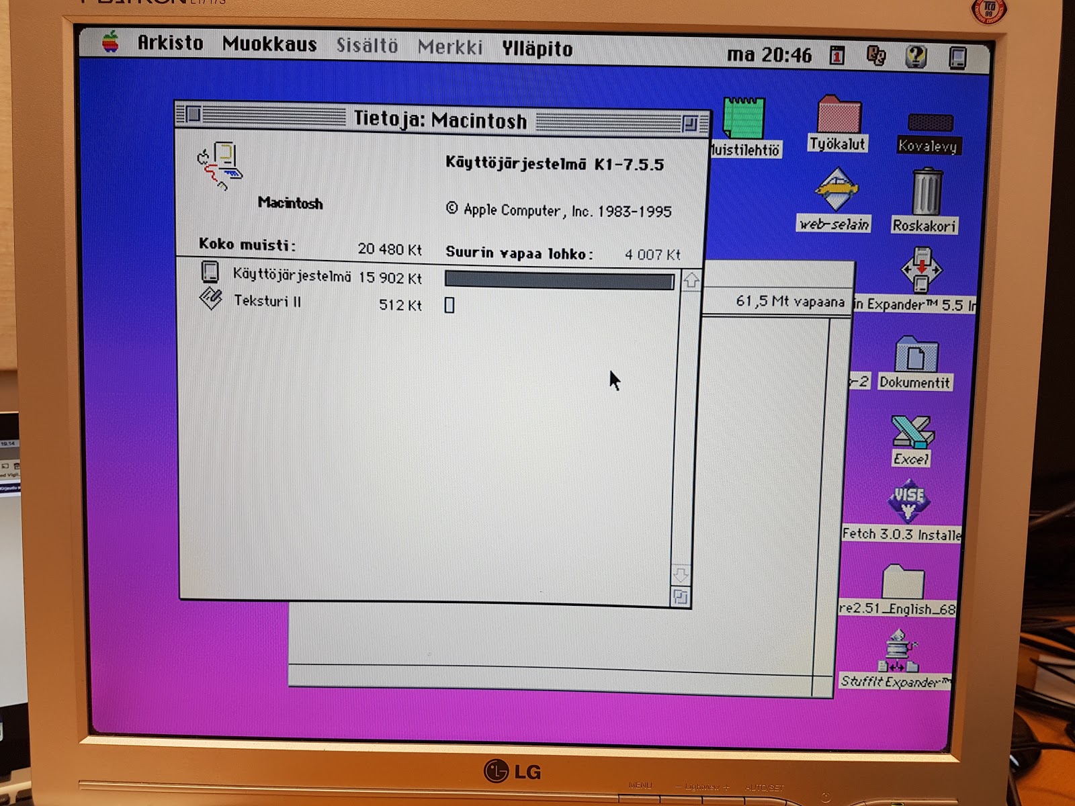Select the re2.51_English_68 folder icon
Screen dimensions: 1075x806
point(903,580)
